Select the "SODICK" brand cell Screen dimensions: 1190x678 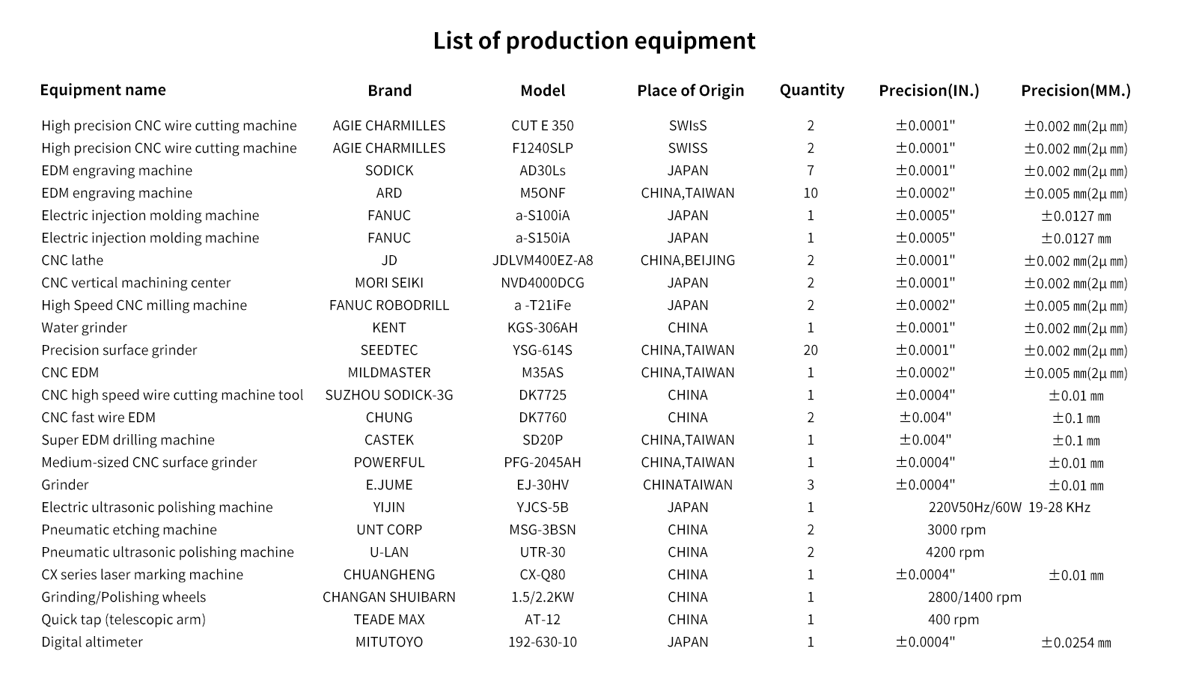coord(389,171)
